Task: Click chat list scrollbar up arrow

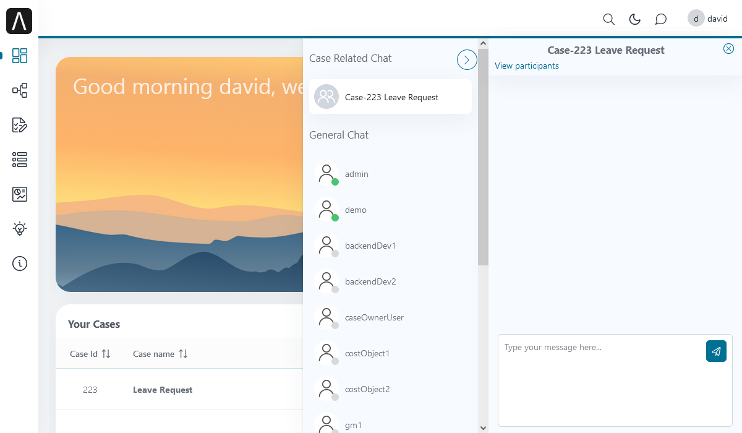Action: 483,44
